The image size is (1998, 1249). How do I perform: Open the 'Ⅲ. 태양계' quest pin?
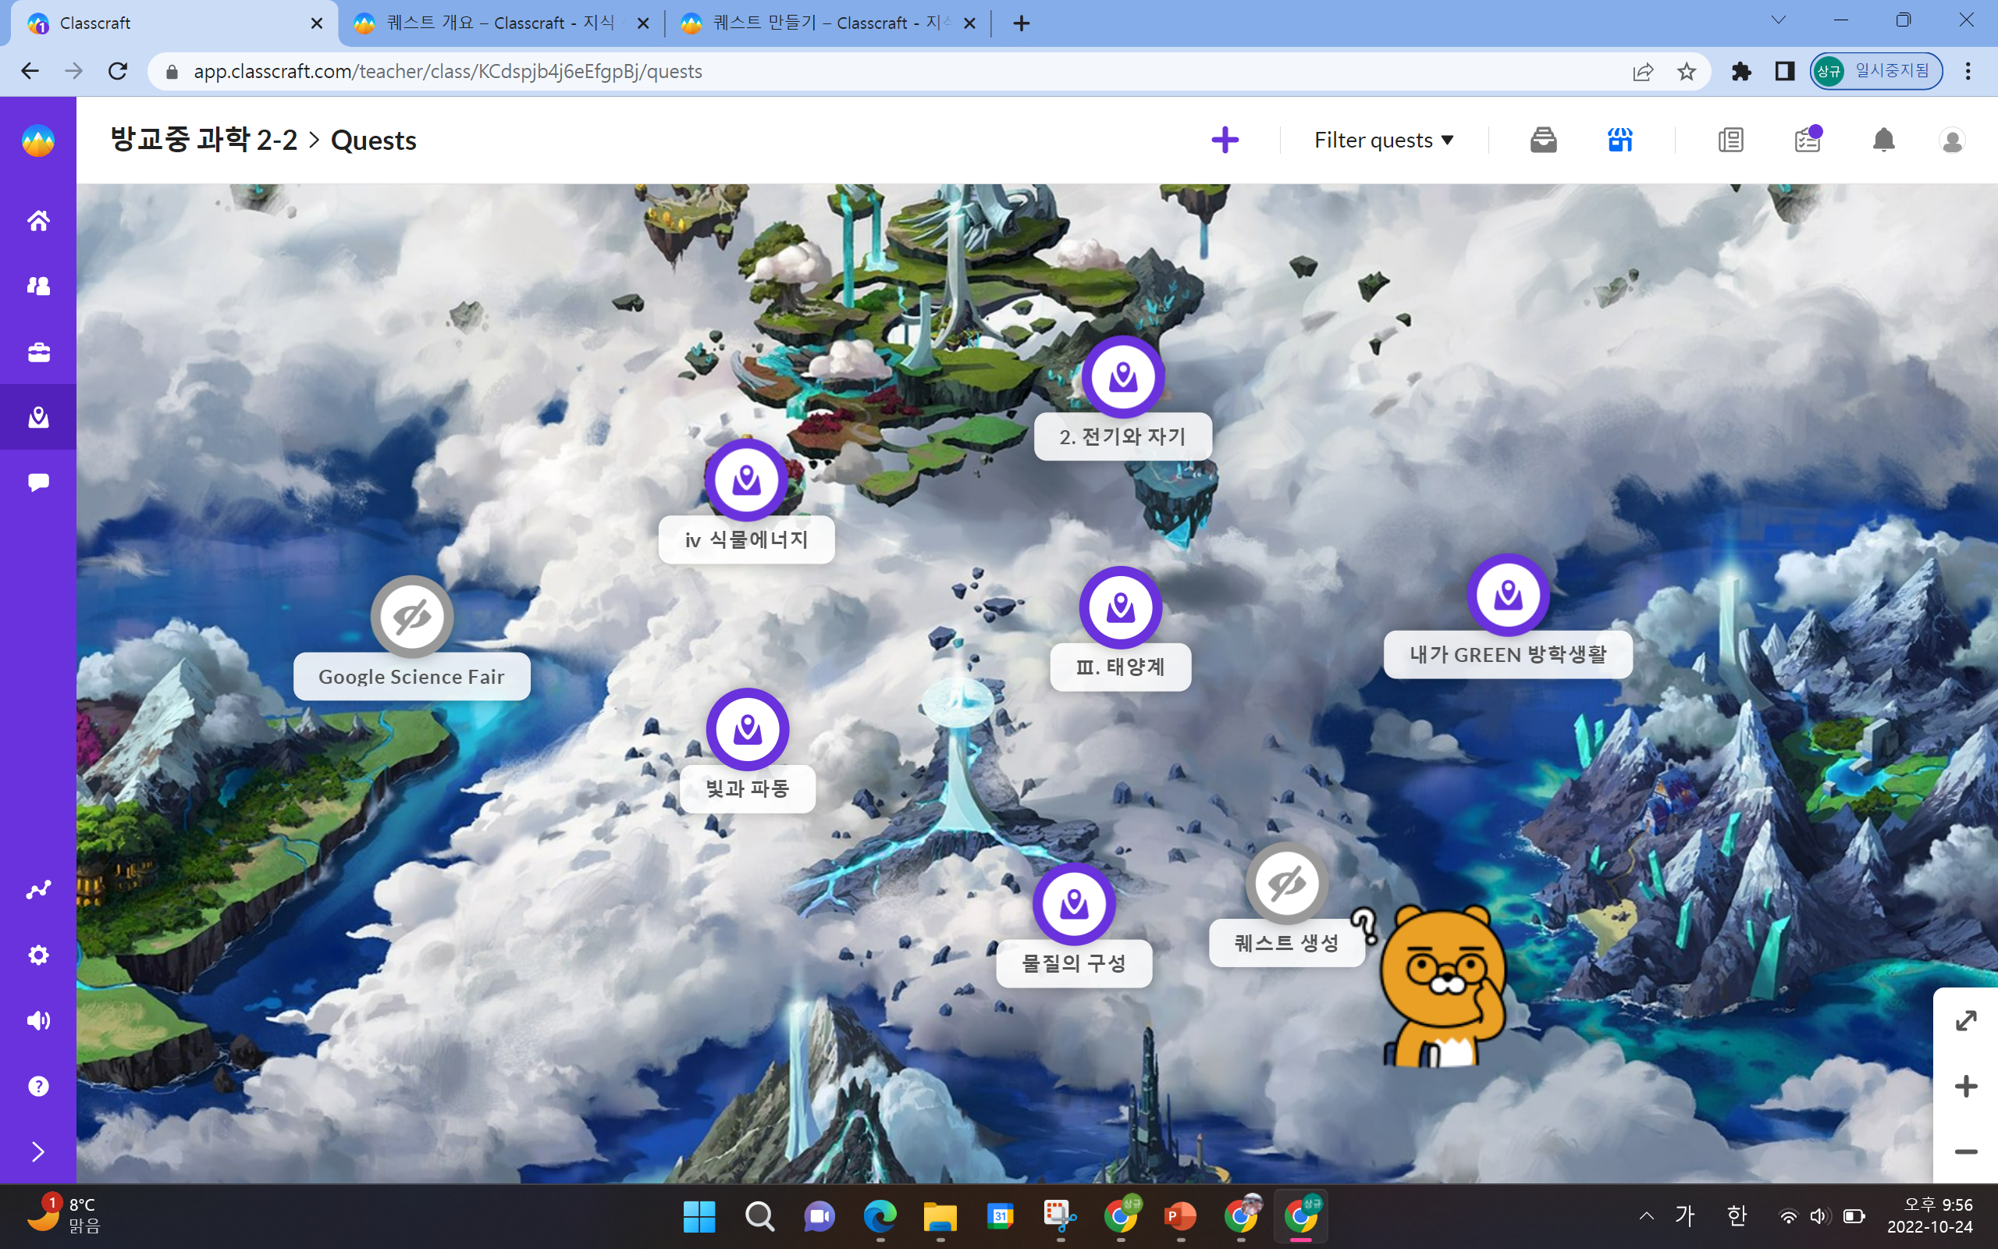1121,608
